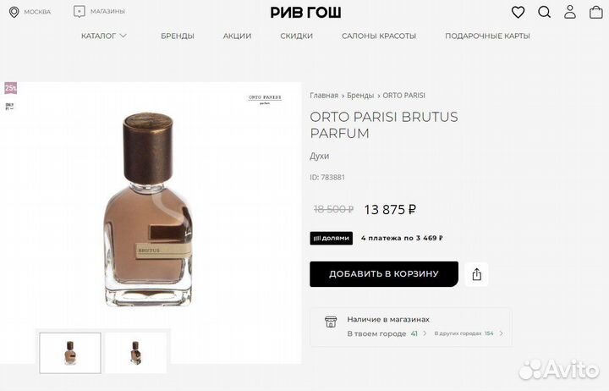Select the second bottle thumbnail
Image resolution: width=609 pixels, height=391 pixels.
[135, 353]
